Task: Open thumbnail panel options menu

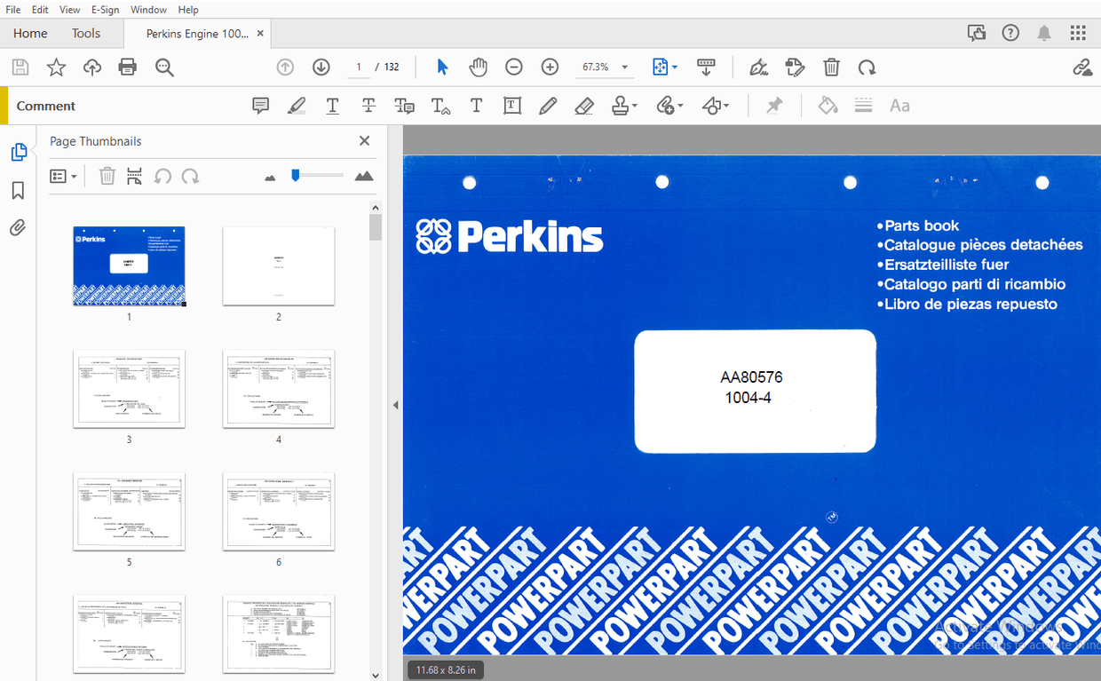Action: point(62,176)
